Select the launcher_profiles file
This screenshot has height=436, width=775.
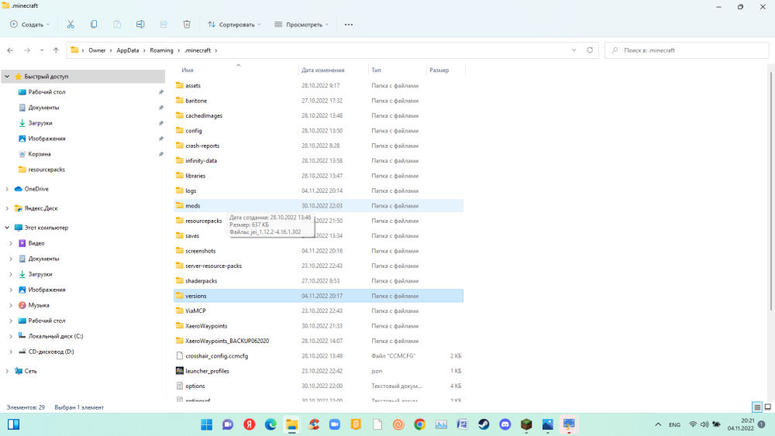319,371
